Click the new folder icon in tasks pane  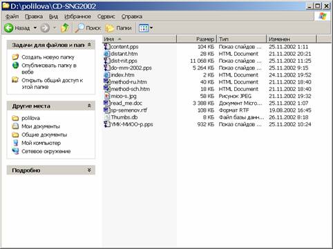pos(15,57)
